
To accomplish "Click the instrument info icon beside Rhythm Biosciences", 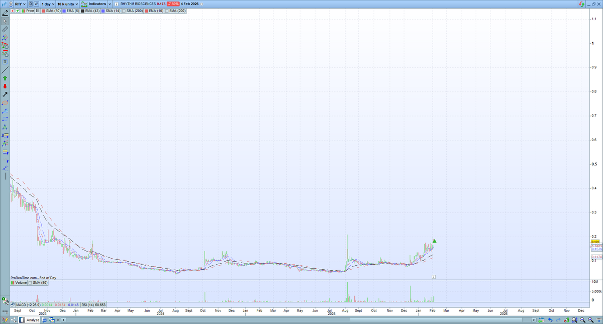I will coord(117,4).
